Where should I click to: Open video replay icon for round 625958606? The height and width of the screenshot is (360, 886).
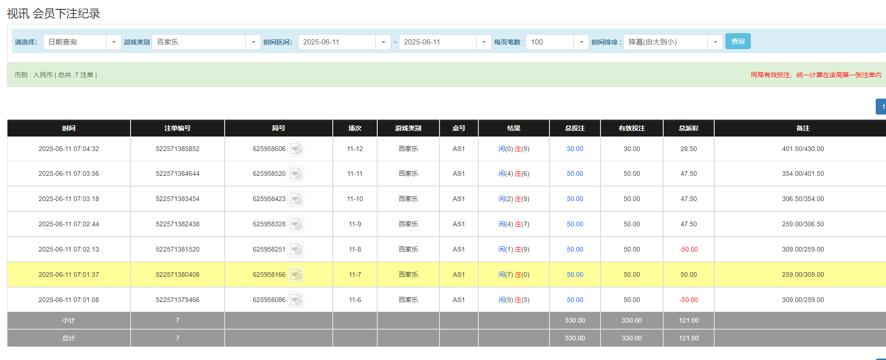coord(296,149)
